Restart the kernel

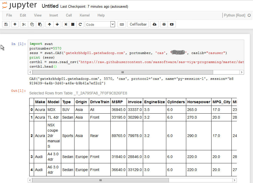[x=80, y=24]
